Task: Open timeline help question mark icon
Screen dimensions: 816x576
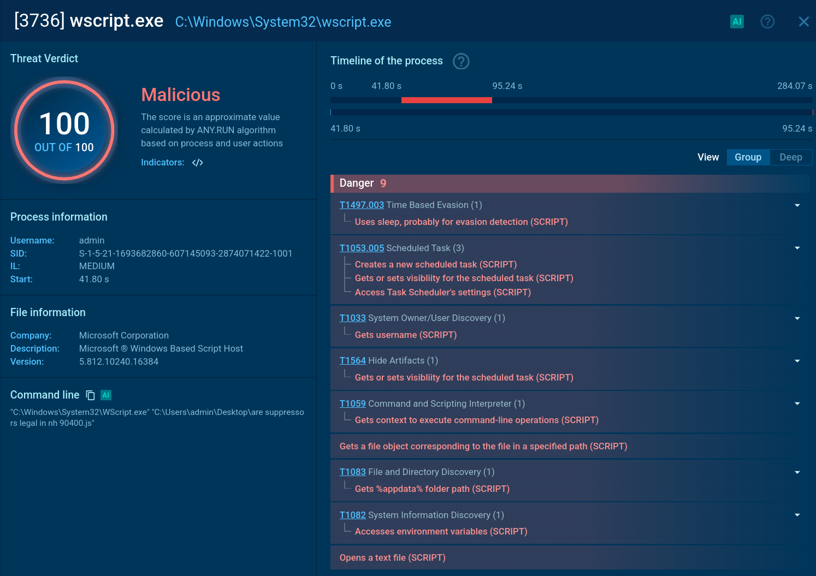Action: 461,61
